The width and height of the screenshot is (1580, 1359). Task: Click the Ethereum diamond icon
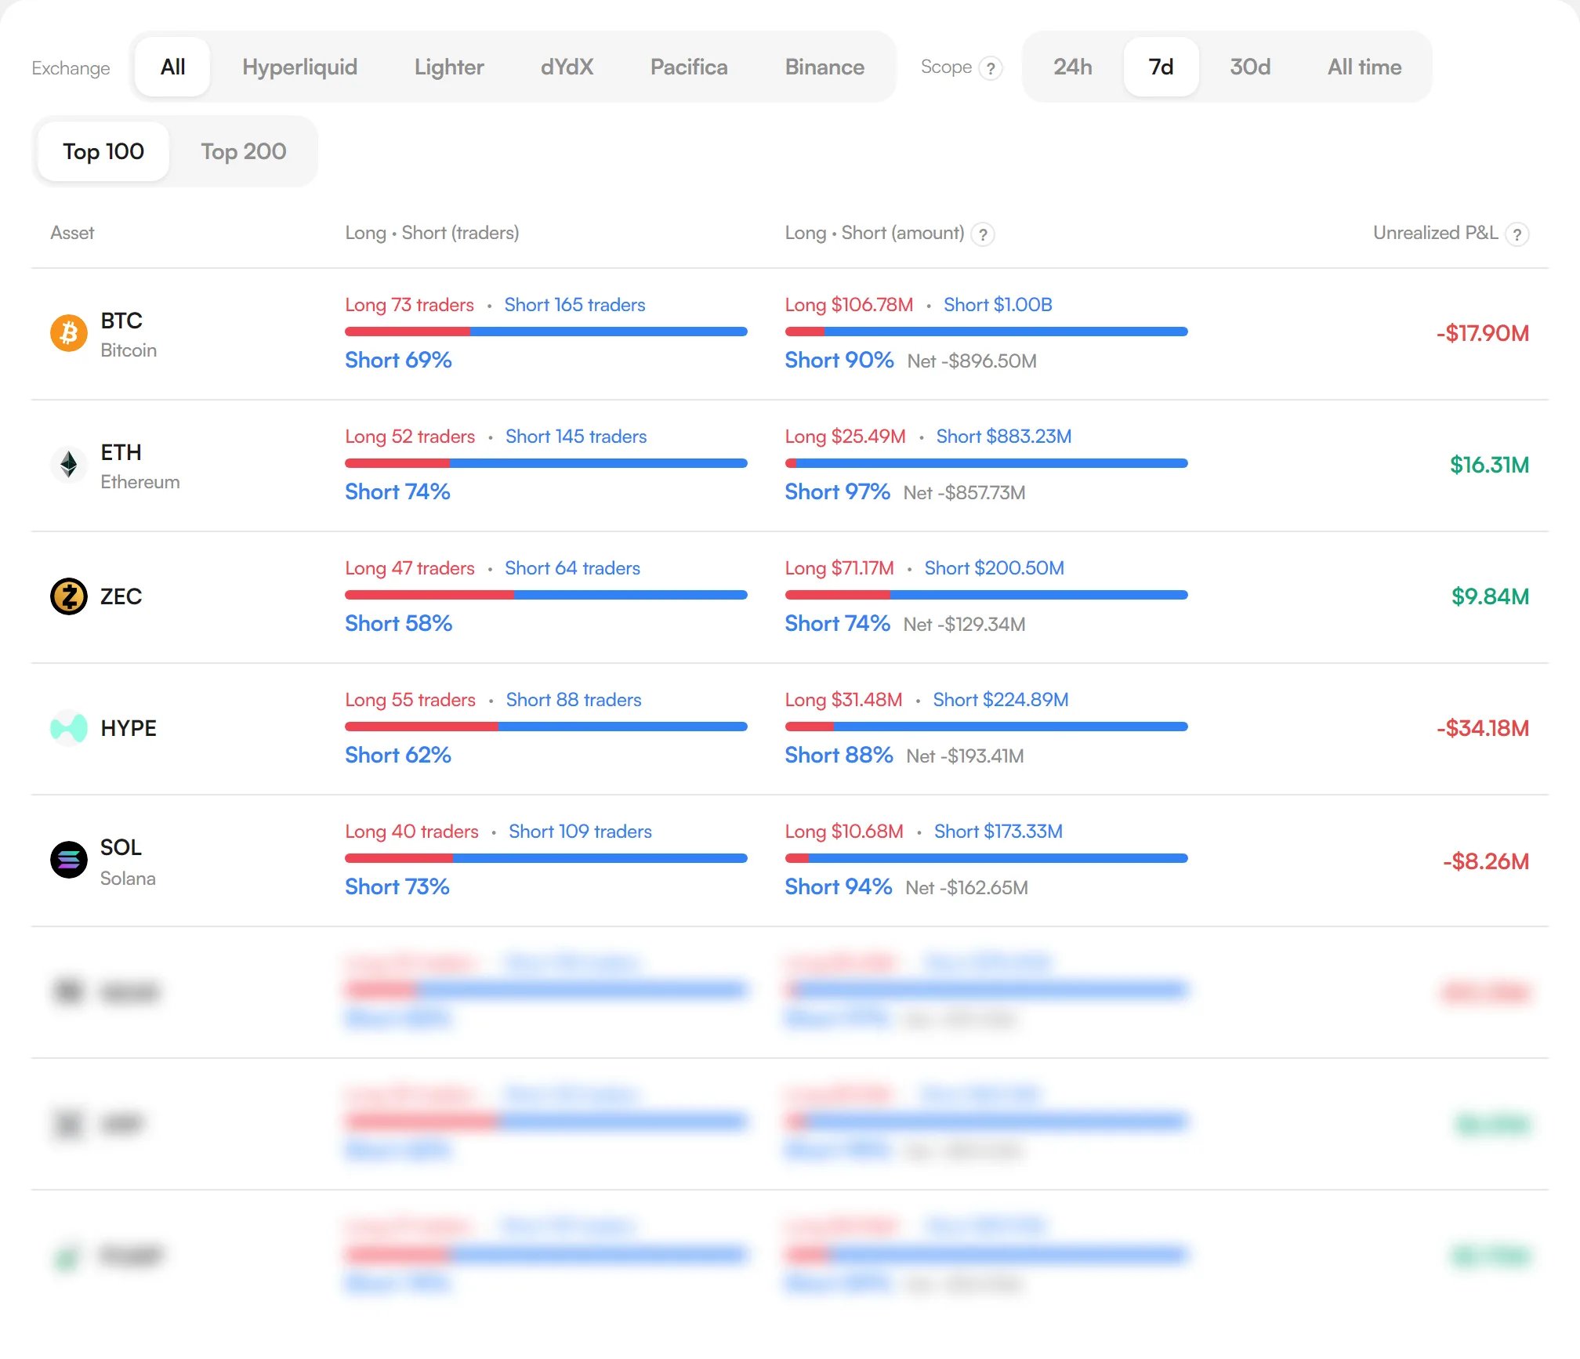point(69,465)
